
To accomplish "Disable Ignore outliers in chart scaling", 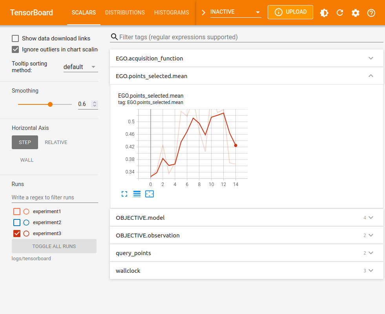I will pos(15,49).
